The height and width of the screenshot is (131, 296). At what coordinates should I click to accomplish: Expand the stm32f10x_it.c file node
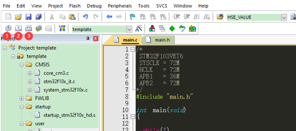(30, 82)
